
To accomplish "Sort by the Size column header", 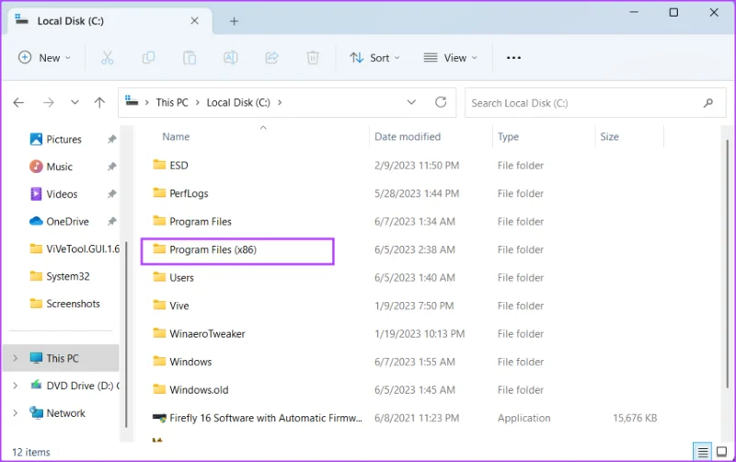I will pyautogui.click(x=609, y=136).
